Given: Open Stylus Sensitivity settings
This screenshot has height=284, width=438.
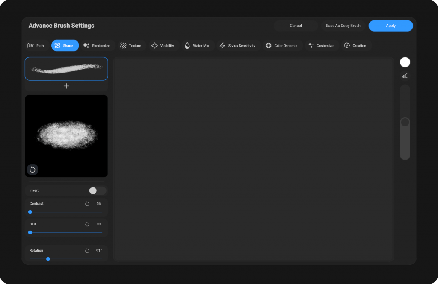Looking at the screenshot, I should click(x=238, y=46).
